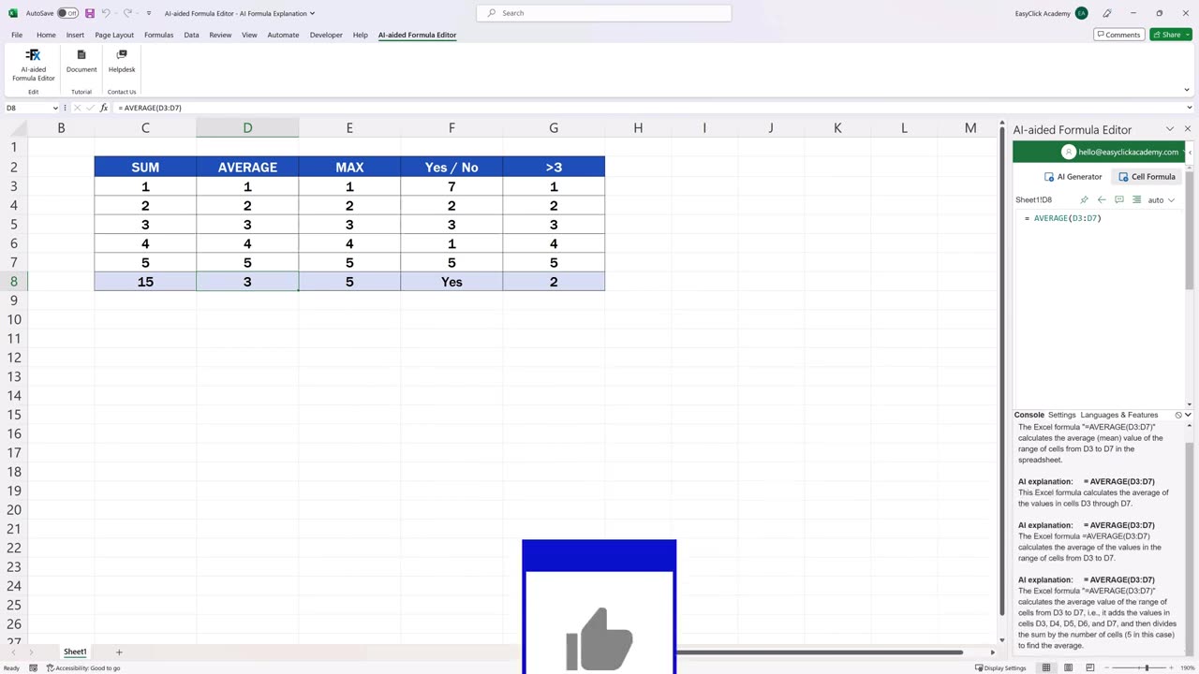1199x674 pixels.
Task: Switch to Page Layout view icon
Action: click(x=1068, y=667)
